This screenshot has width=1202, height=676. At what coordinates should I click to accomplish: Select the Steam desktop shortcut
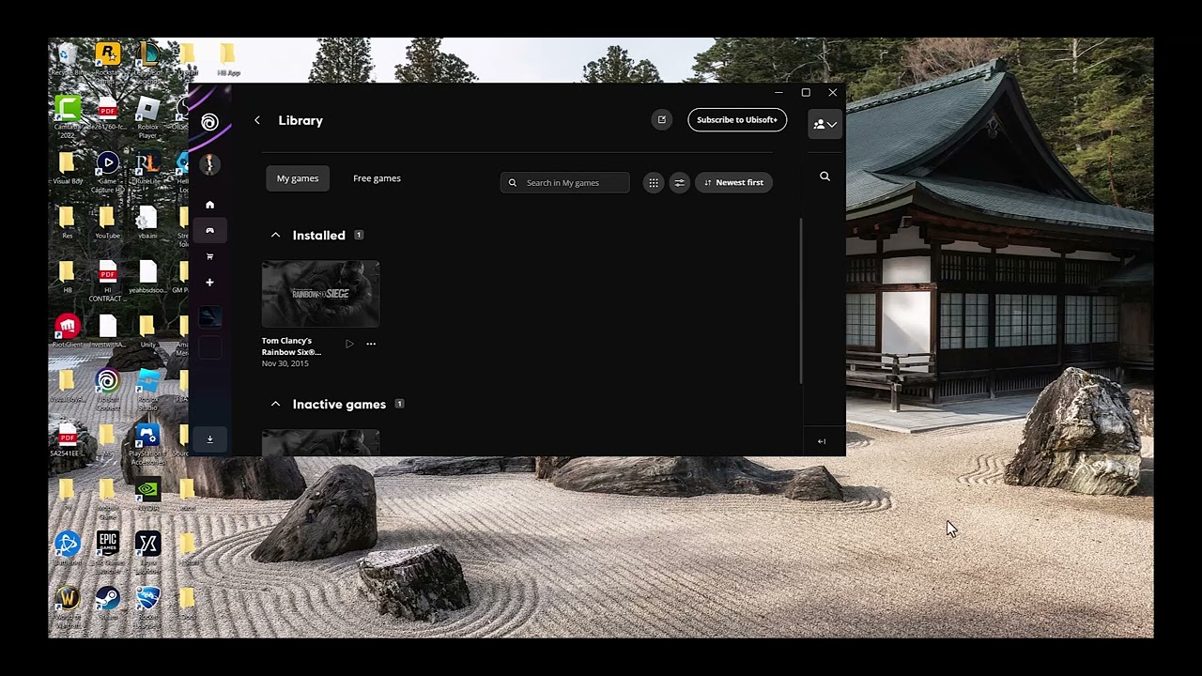107,602
